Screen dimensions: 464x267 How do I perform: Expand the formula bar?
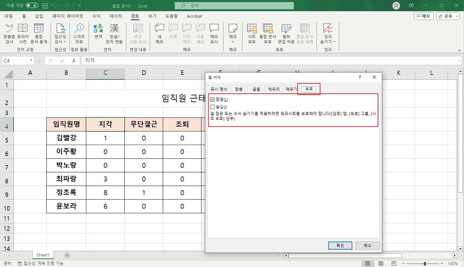pos(459,61)
